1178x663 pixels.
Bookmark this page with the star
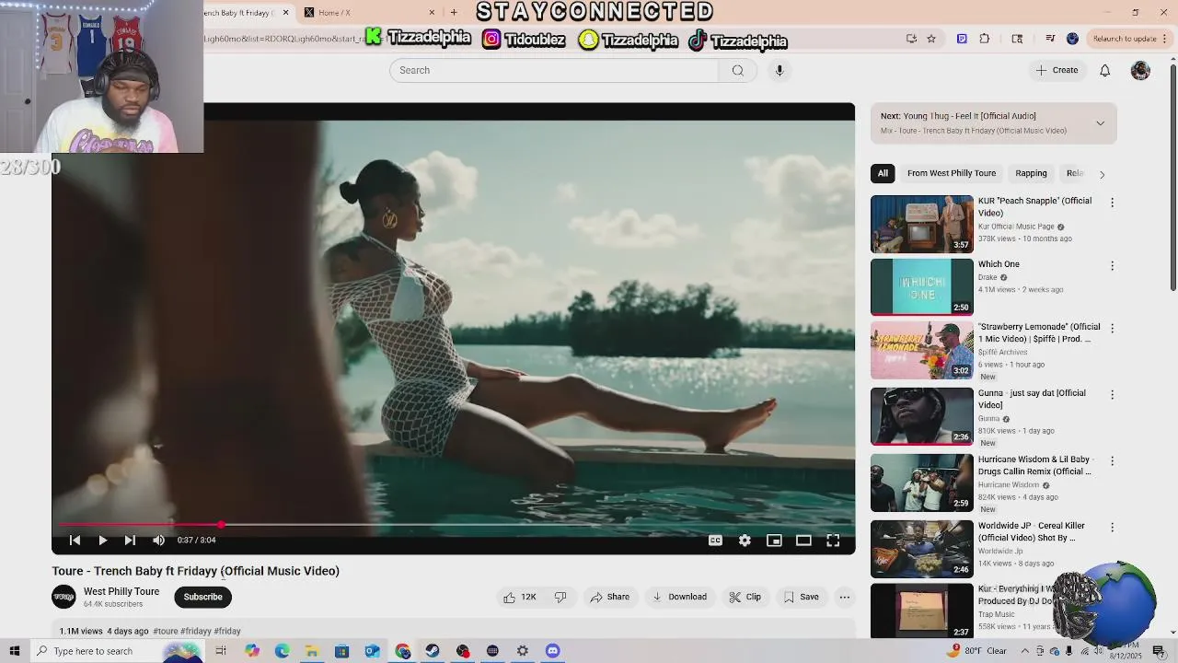[931, 39]
